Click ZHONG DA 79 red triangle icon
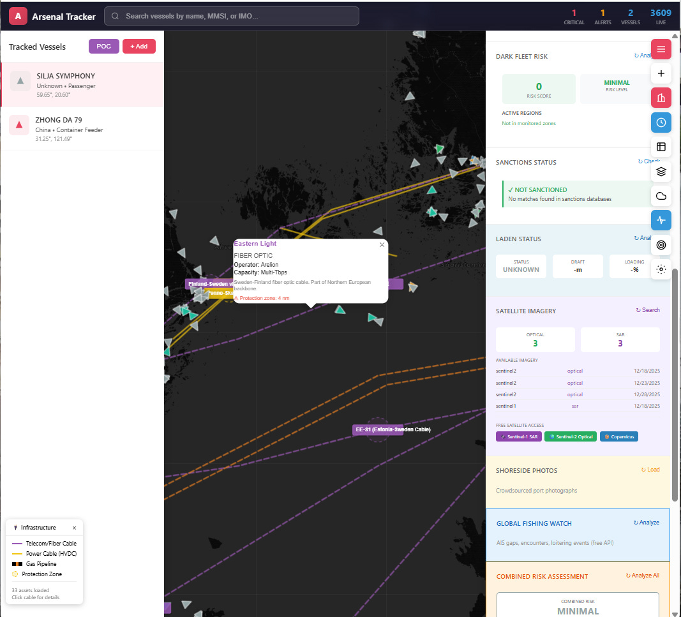The height and width of the screenshot is (617, 681). (19, 125)
